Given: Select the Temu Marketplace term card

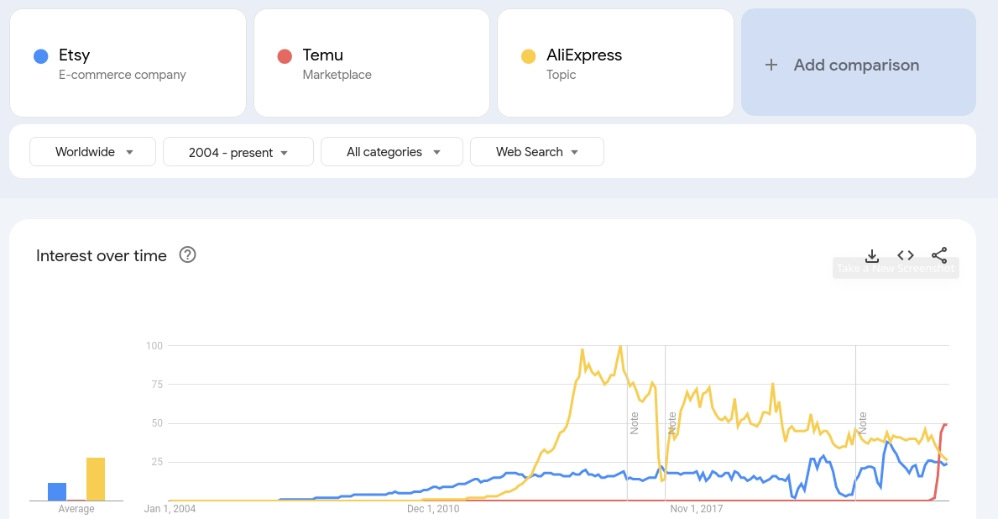Looking at the screenshot, I should pos(371,63).
